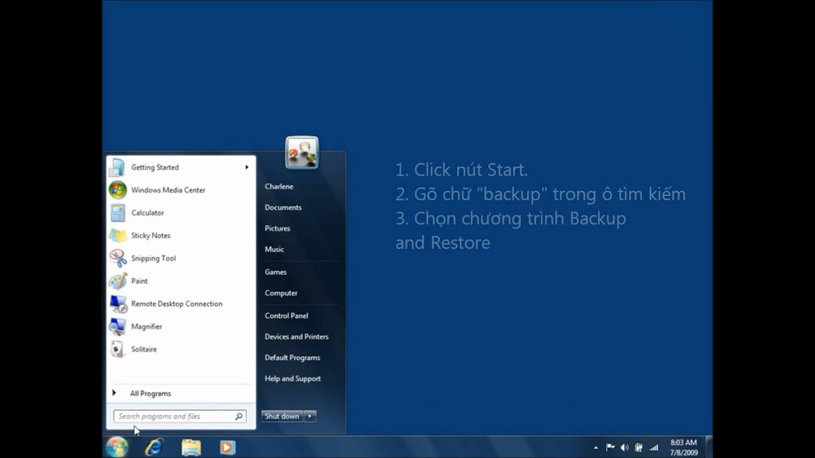Viewport: 815px width, 458px height.
Task: Click the Show desktop strip
Action: coord(709,447)
